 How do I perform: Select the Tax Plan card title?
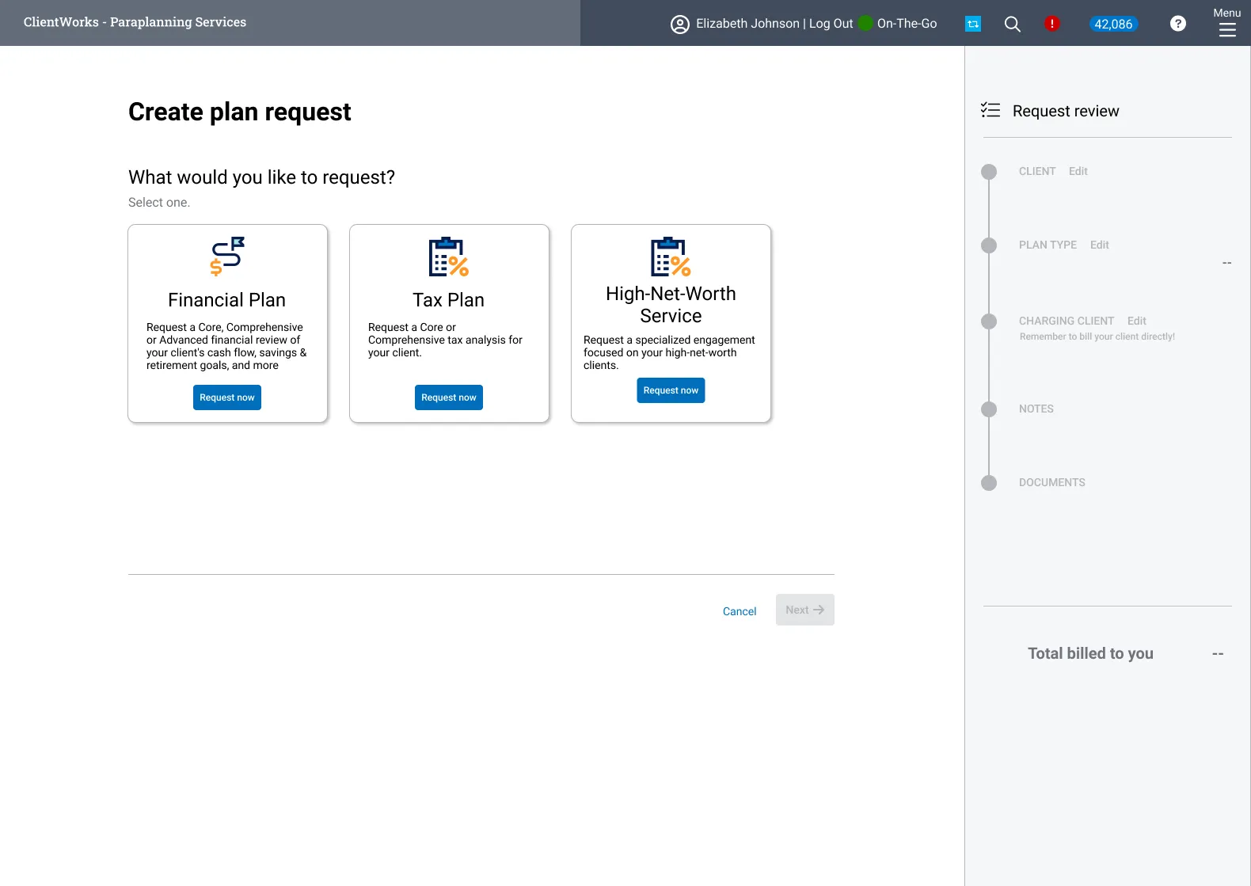point(449,300)
